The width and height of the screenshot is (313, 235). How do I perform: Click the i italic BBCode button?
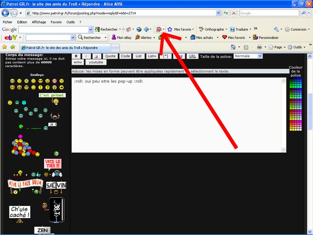(x=86, y=56)
